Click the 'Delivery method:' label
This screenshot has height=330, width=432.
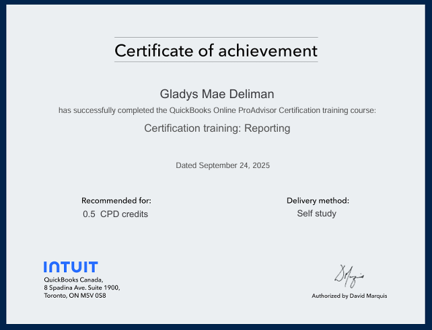click(x=318, y=201)
